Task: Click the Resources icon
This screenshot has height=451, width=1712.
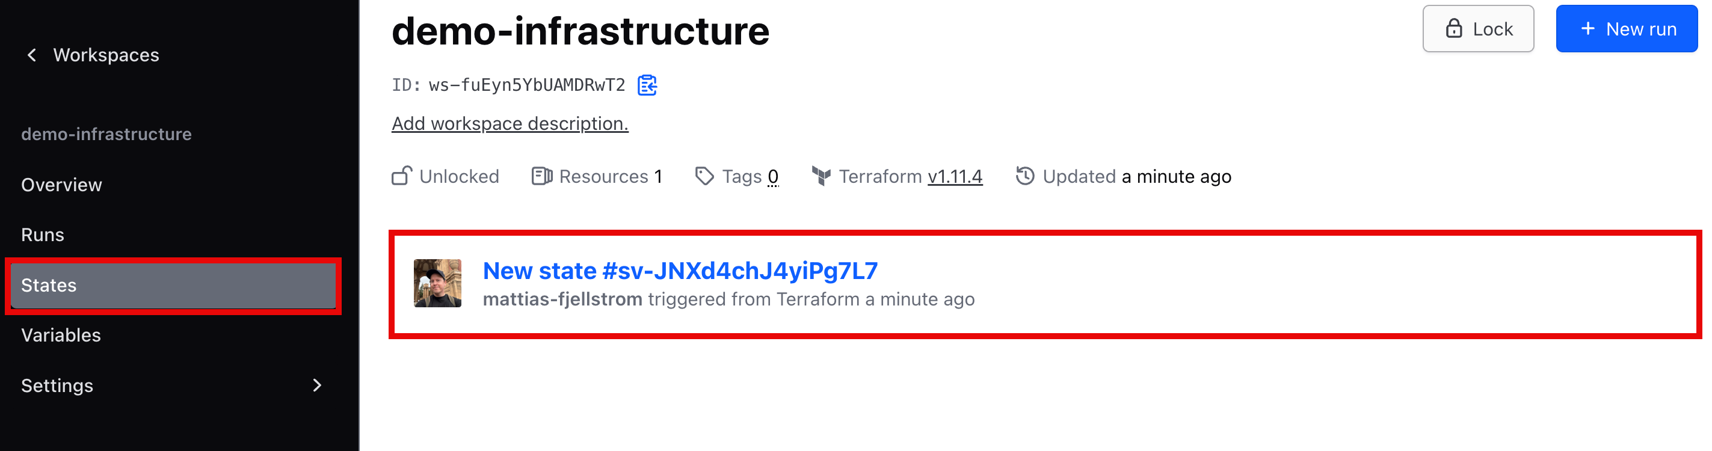Action: pyautogui.click(x=541, y=176)
